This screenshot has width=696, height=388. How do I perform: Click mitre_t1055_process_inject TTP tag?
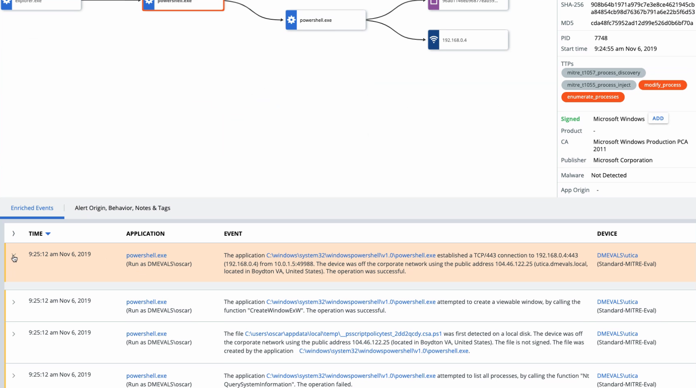[599, 85]
